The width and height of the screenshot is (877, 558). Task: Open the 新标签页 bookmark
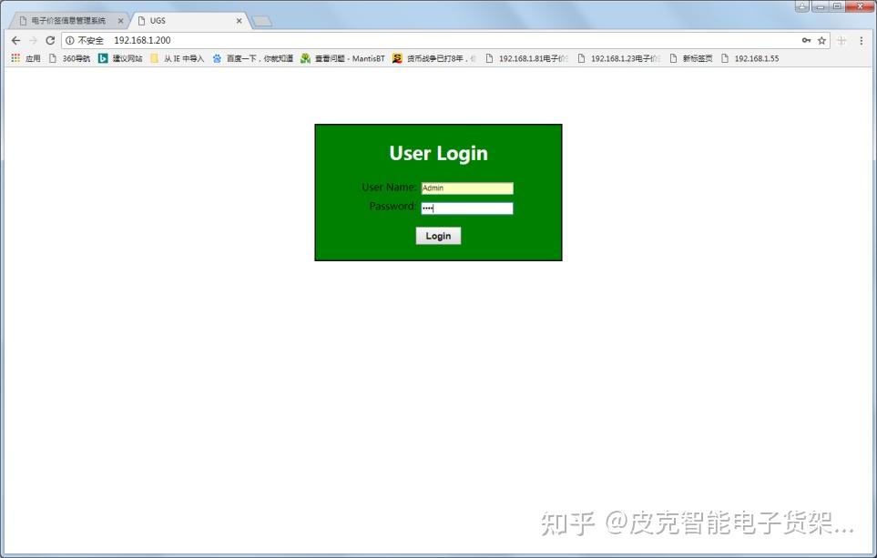pyautogui.click(x=691, y=58)
